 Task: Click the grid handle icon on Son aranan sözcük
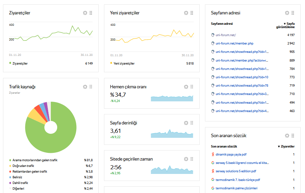(x=293, y=135)
